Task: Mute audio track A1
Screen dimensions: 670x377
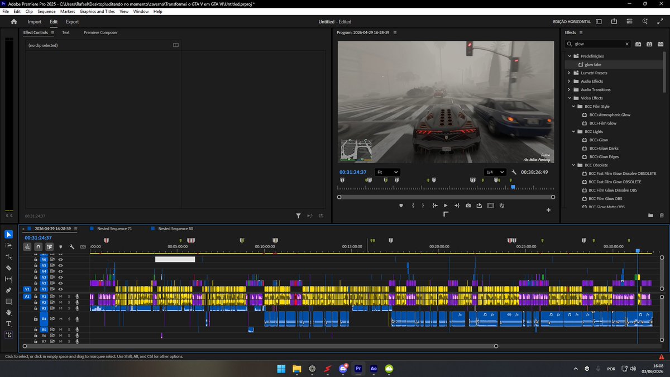Action: point(60,297)
